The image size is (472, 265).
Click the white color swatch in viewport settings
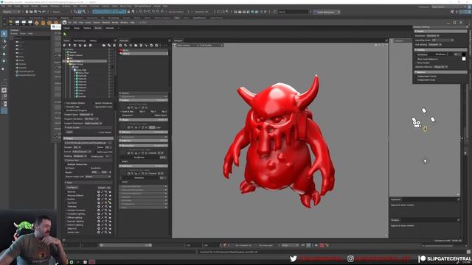point(464,59)
